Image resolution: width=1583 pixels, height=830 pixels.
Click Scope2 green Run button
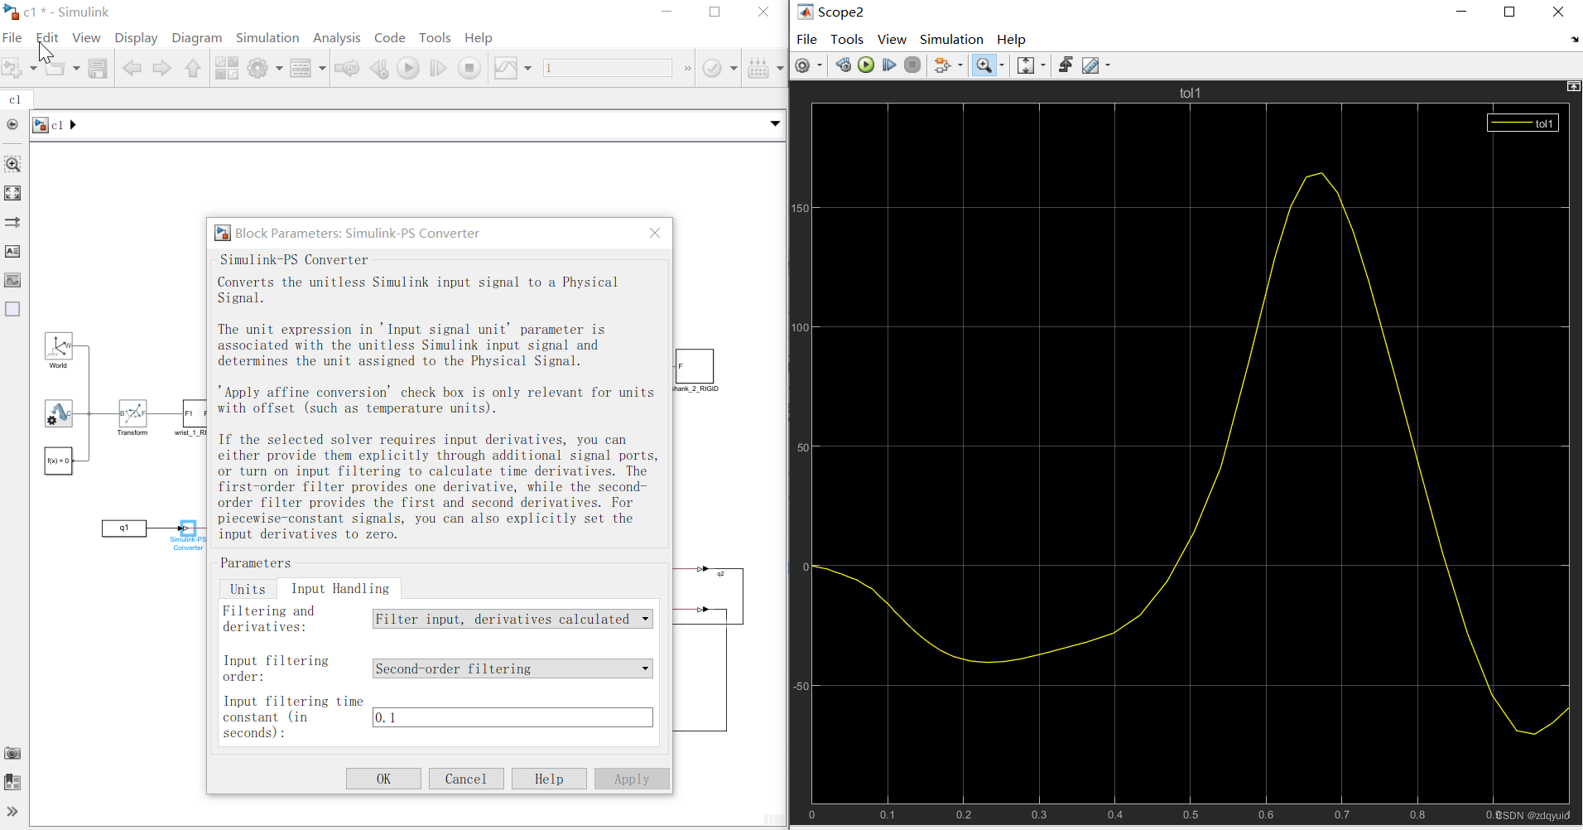(866, 65)
